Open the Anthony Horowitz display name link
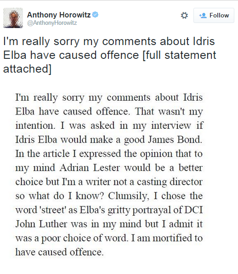Image resolution: width=238 pixels, height=274 pixels. point(59,15)
